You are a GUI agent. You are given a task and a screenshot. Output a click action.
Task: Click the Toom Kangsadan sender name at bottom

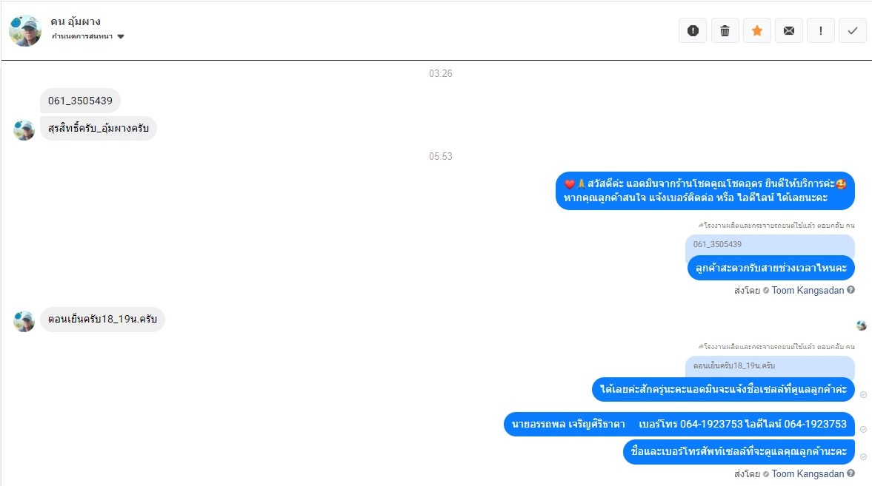pyautogui.click(x=808, y=473)
